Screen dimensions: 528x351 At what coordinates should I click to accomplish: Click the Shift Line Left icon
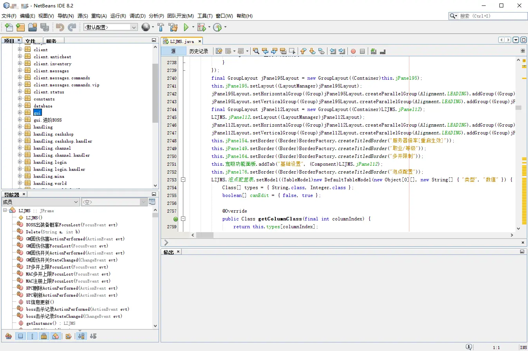tap(333, 51)
